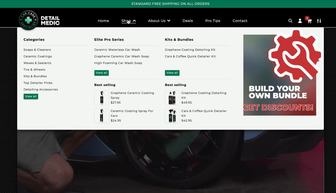Click the filter sliders icon in header
This screenshot has width=336, height=193.
click(x=319, y=21)
